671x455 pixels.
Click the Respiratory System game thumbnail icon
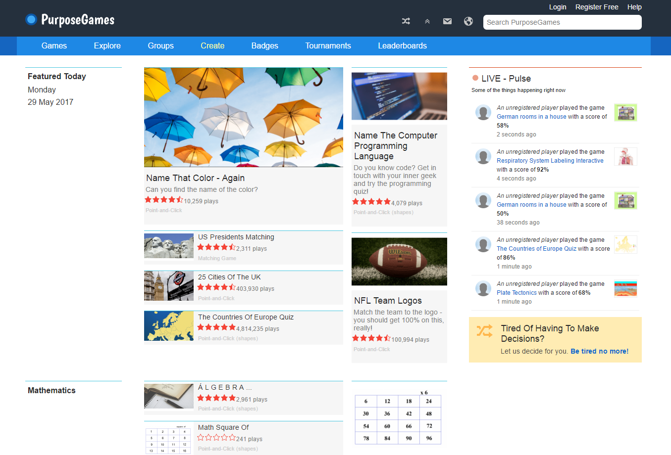tap(625, 156)
